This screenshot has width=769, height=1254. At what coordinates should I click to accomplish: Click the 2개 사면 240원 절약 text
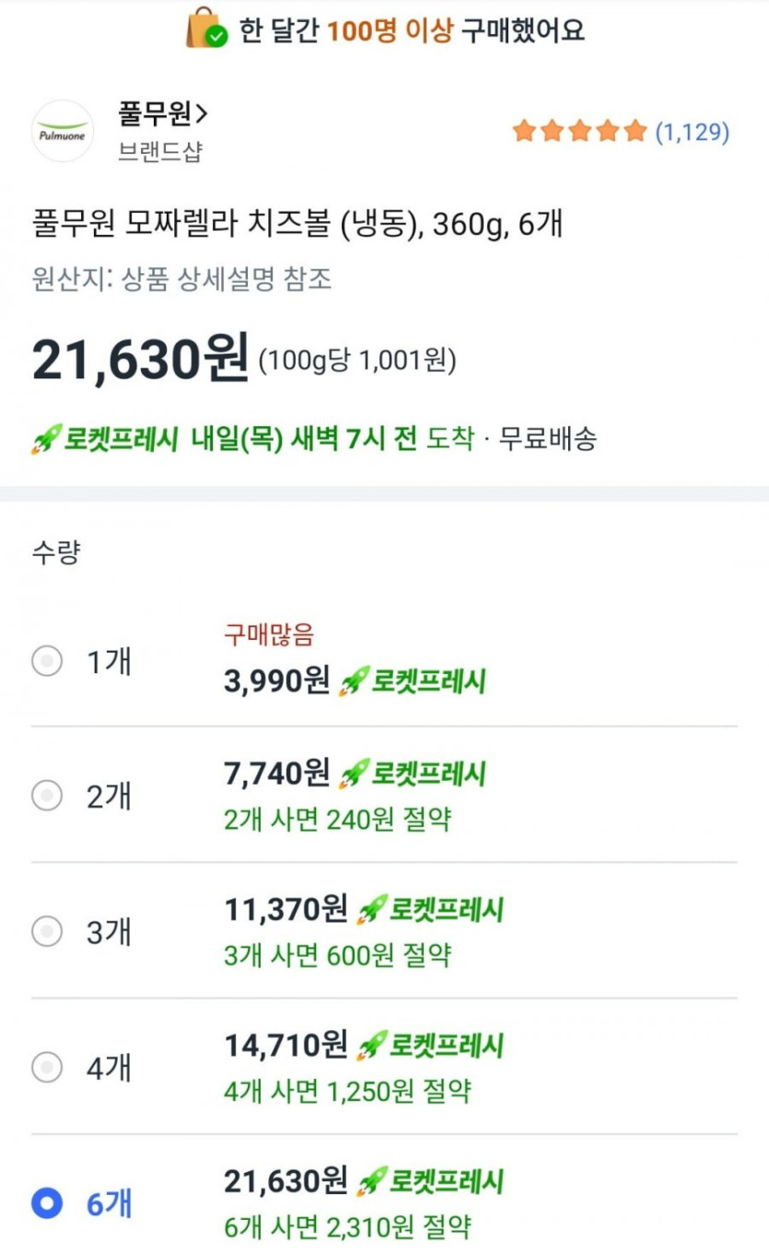click(337, 819)
